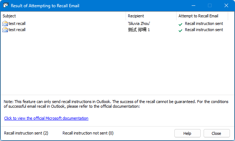Select the 'test recall' subject in the 测试 郑珊 1 row
Viewport: 235px width, 141px height.
[x=17, y=30]
